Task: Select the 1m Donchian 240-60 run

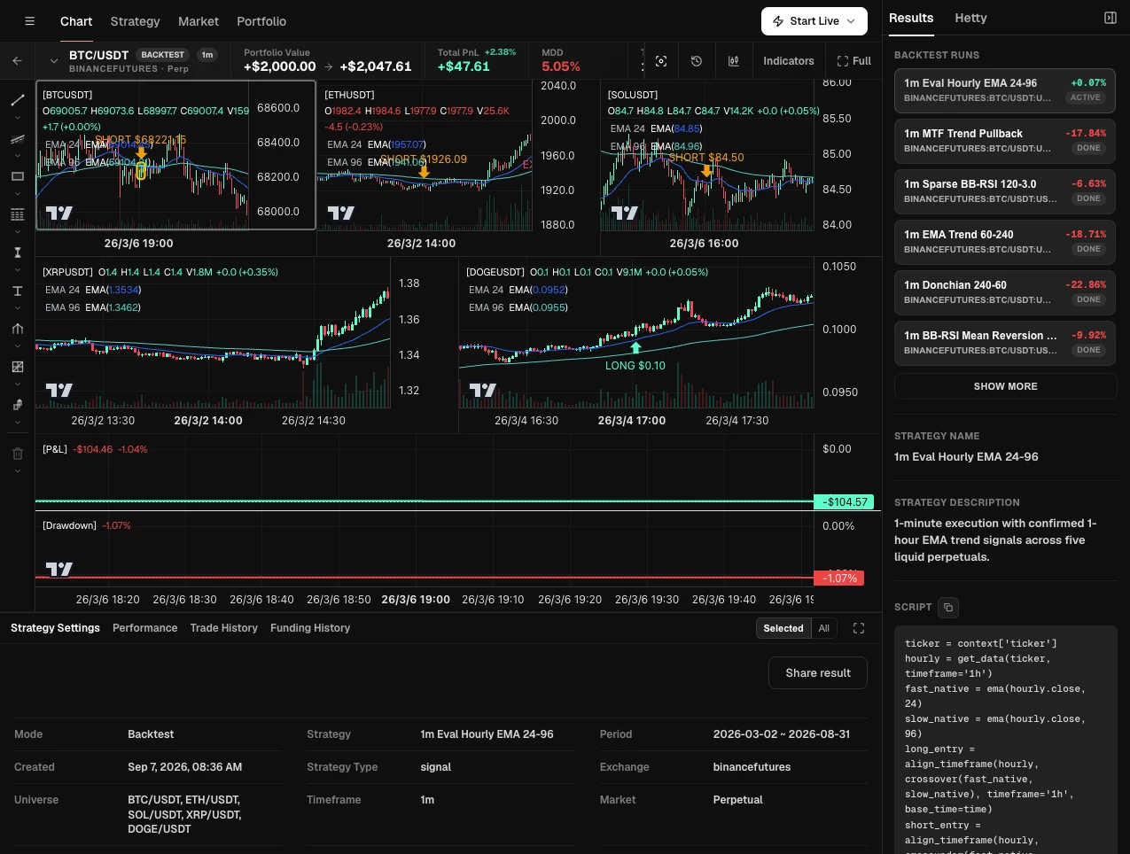Action: [x=1005, y=291]
